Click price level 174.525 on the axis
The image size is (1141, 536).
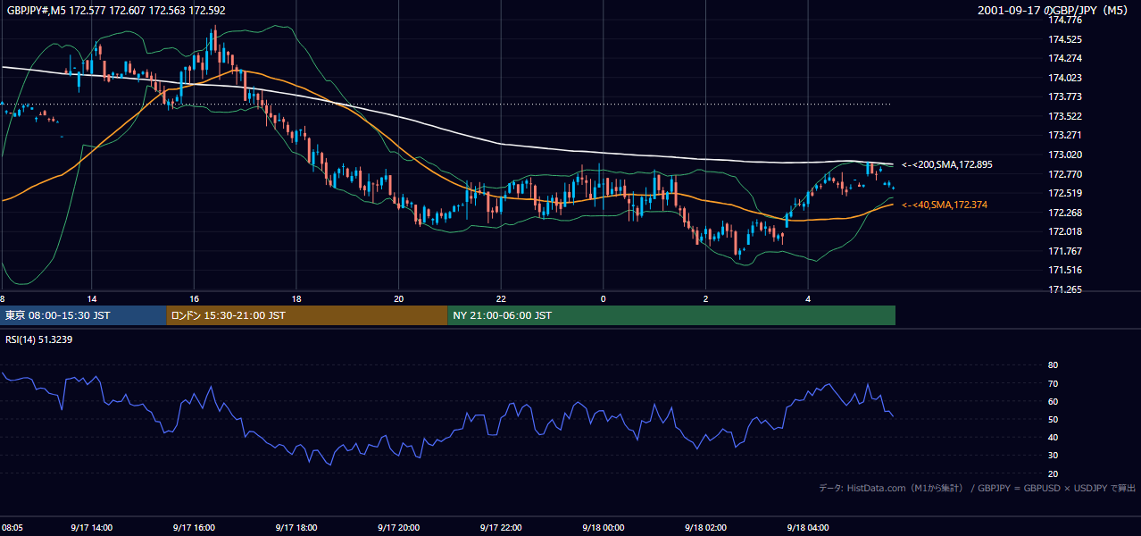(1065, 39)
